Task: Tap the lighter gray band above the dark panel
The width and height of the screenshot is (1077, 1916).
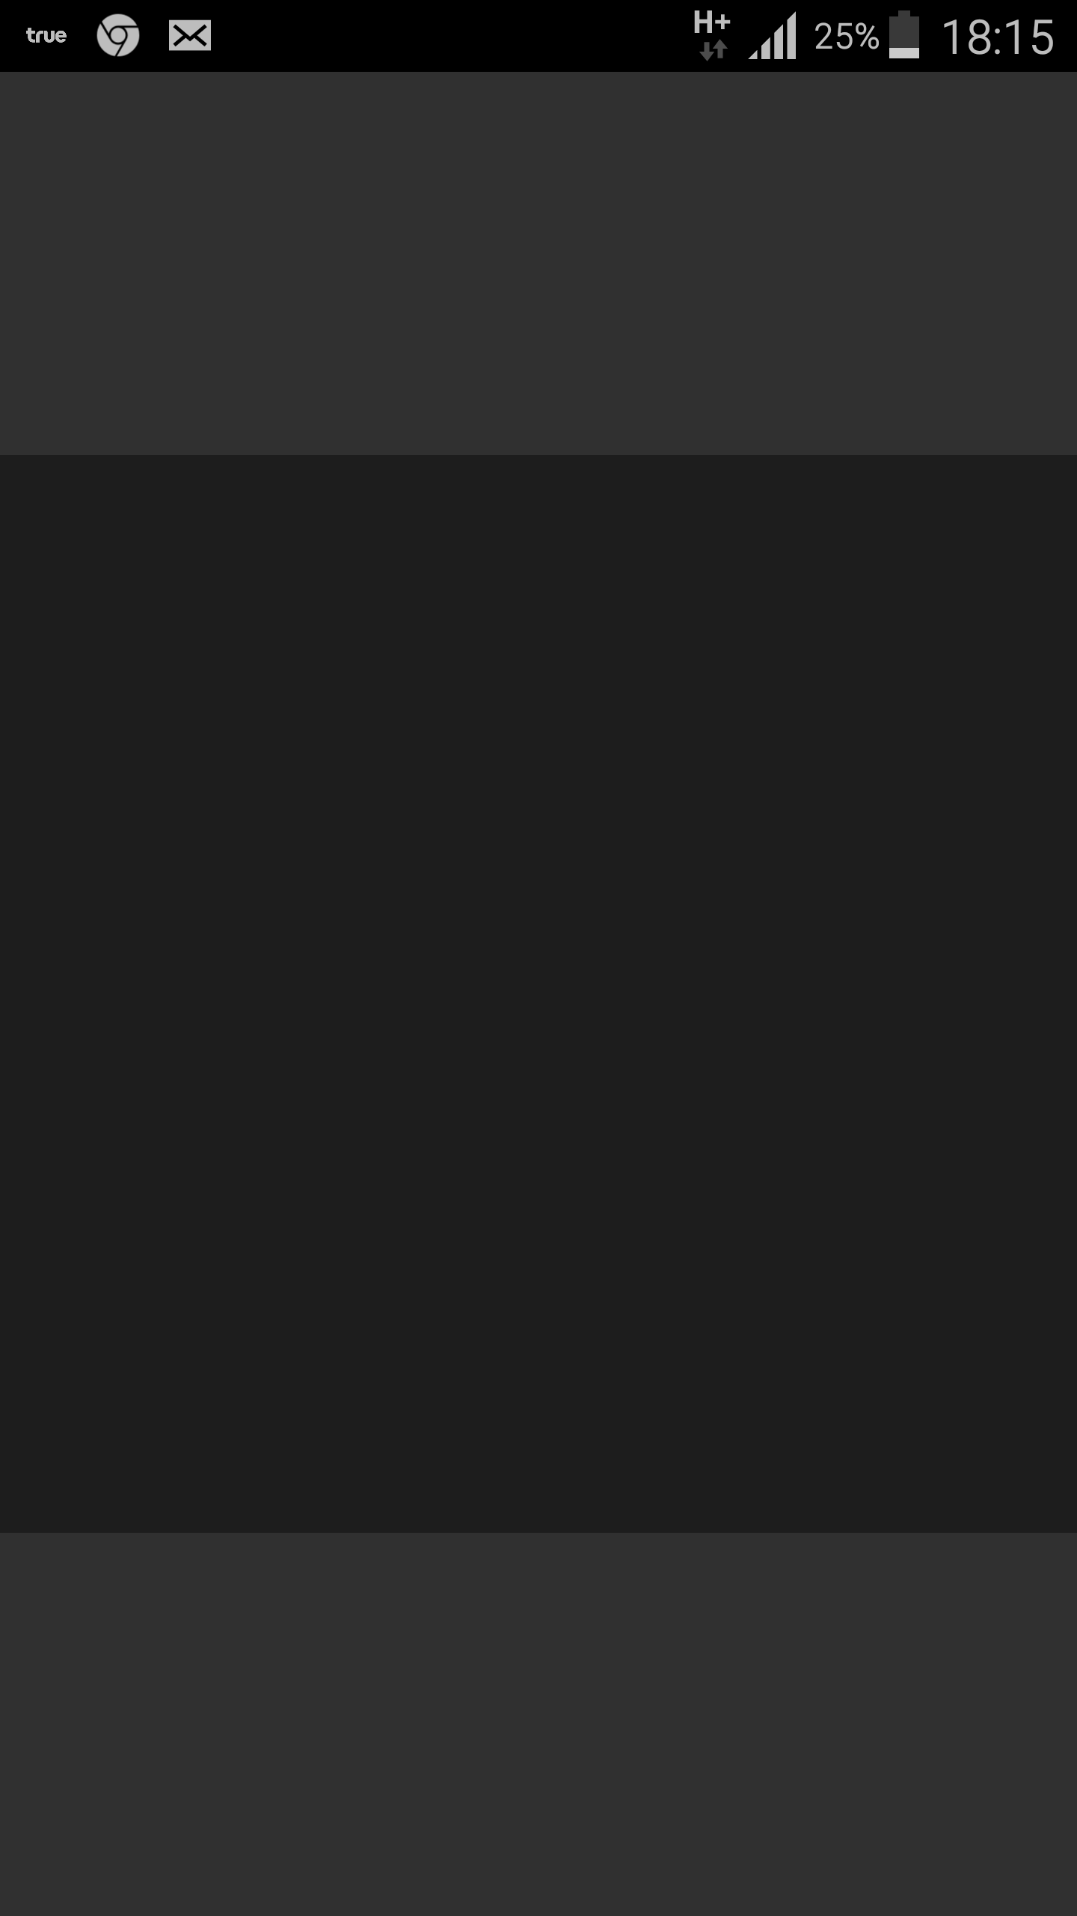Action: (538, 263)
